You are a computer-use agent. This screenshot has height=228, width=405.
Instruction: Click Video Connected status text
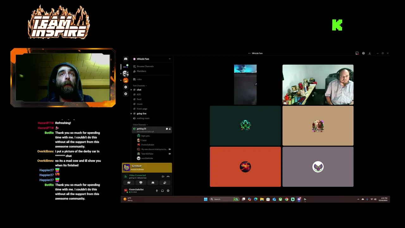(x=137, y=175)
